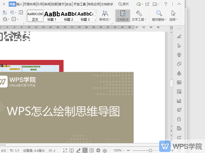Open the 文档助手 tool in the ribbon

(x=122, y=16)
